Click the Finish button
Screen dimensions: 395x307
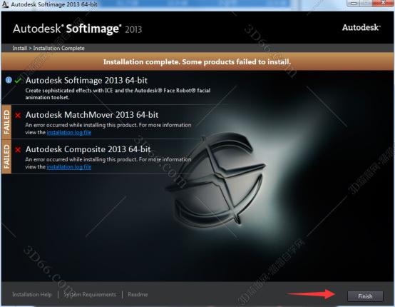coord(365,296)
